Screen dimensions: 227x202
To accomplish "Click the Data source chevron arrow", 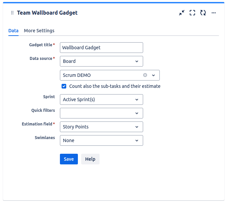I will click(x=137, y=61).
